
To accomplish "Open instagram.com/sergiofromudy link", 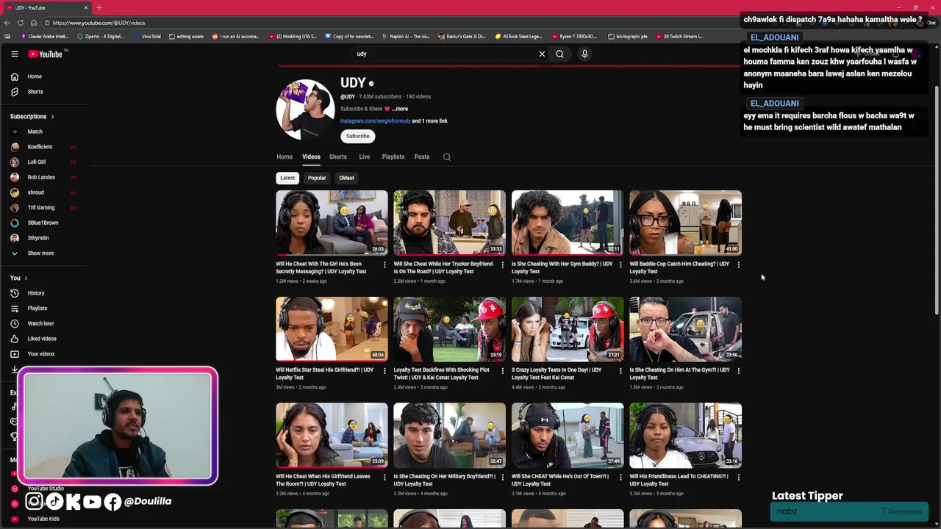I will pos(375,121).
